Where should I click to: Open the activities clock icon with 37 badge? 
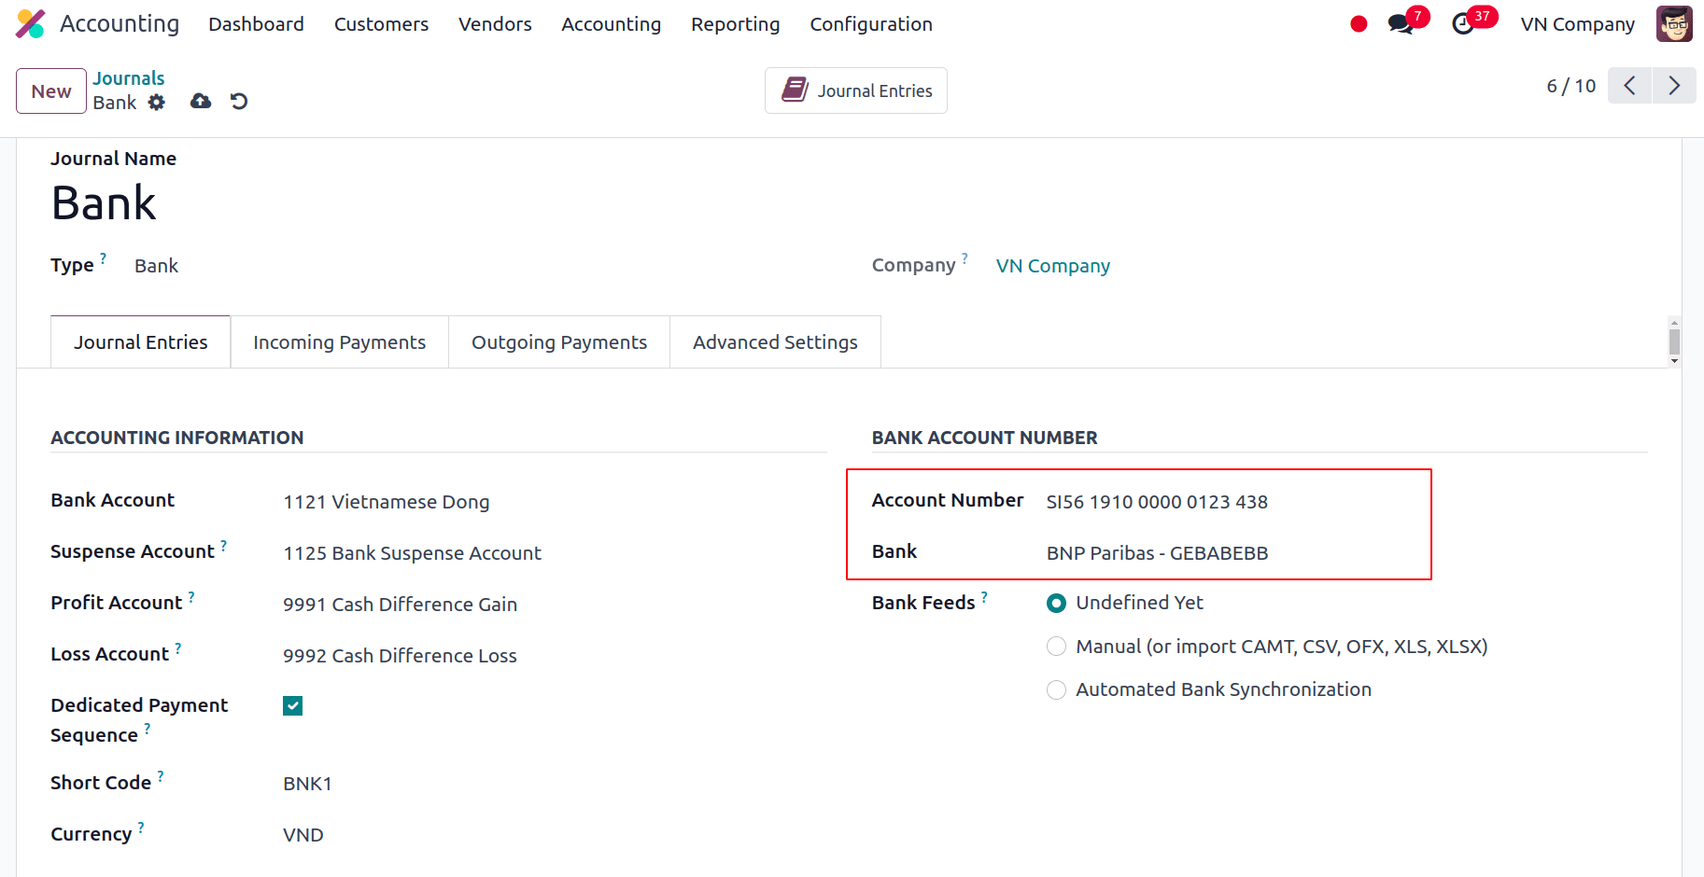pyautogui.click(x=1463, y=24)
